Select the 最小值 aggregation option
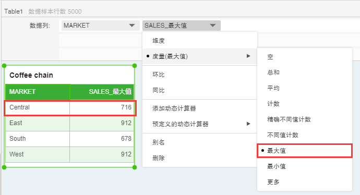Screen dimensions: 360x195 (x=277, y=166)
